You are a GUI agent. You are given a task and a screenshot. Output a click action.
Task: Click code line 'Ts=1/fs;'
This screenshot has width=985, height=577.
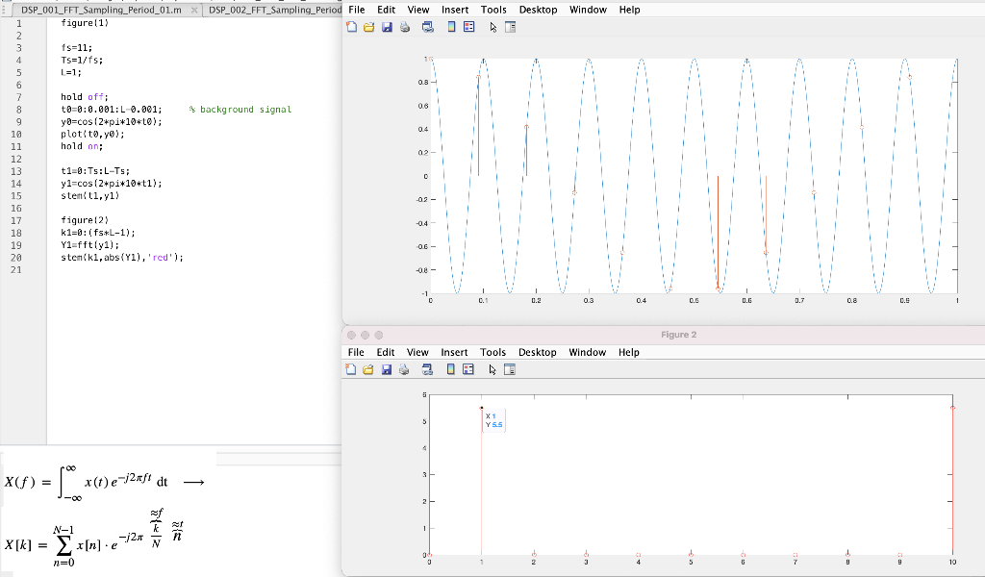(x=82, y=61)
